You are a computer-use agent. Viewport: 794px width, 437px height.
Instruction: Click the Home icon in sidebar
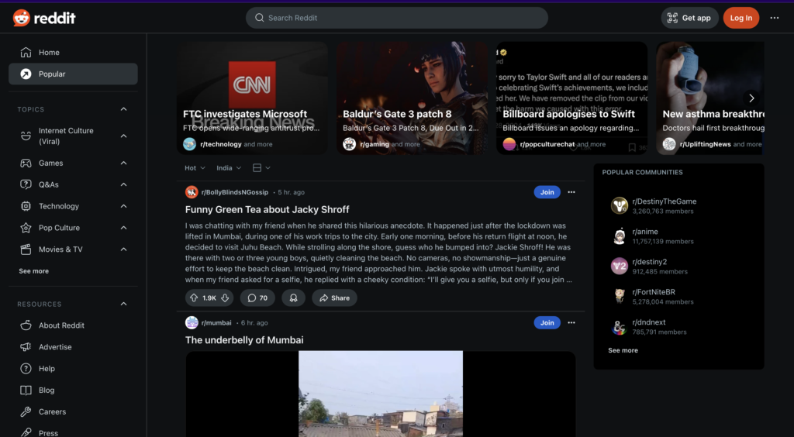coord(26,52)
